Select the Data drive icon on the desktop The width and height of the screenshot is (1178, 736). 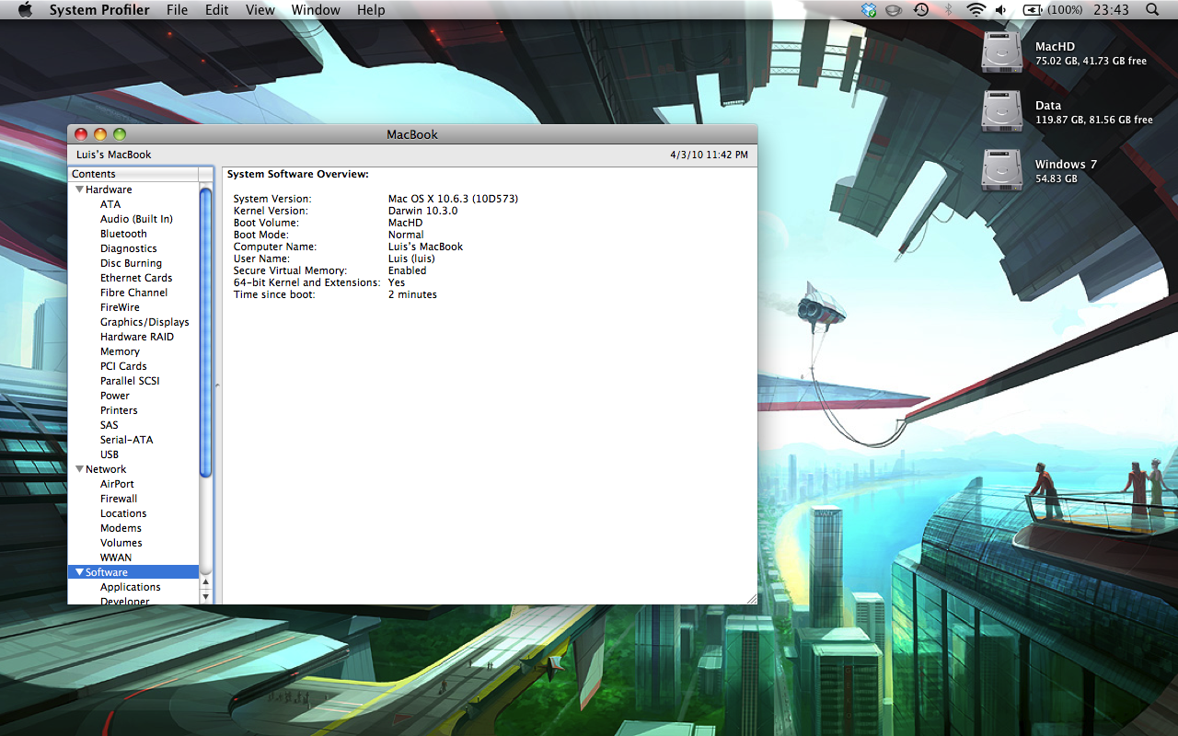1000,111
